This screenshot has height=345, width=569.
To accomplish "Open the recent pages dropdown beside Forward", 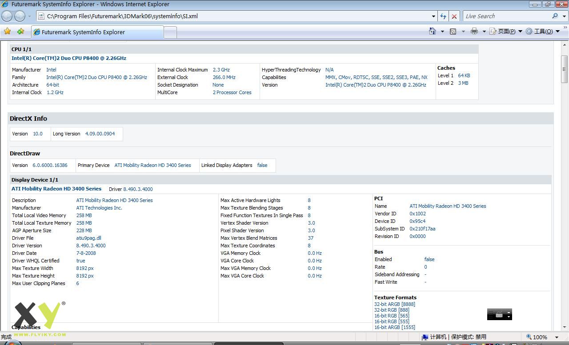I will 29,16.
